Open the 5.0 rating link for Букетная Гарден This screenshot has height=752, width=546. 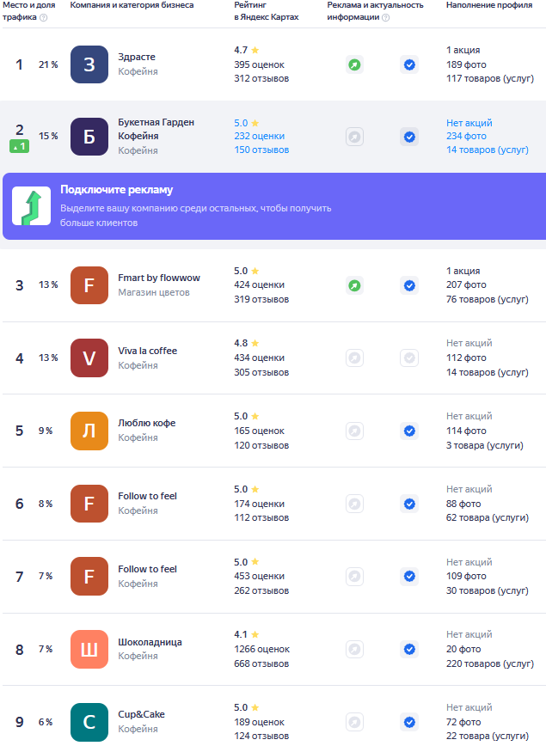[246, 123]
